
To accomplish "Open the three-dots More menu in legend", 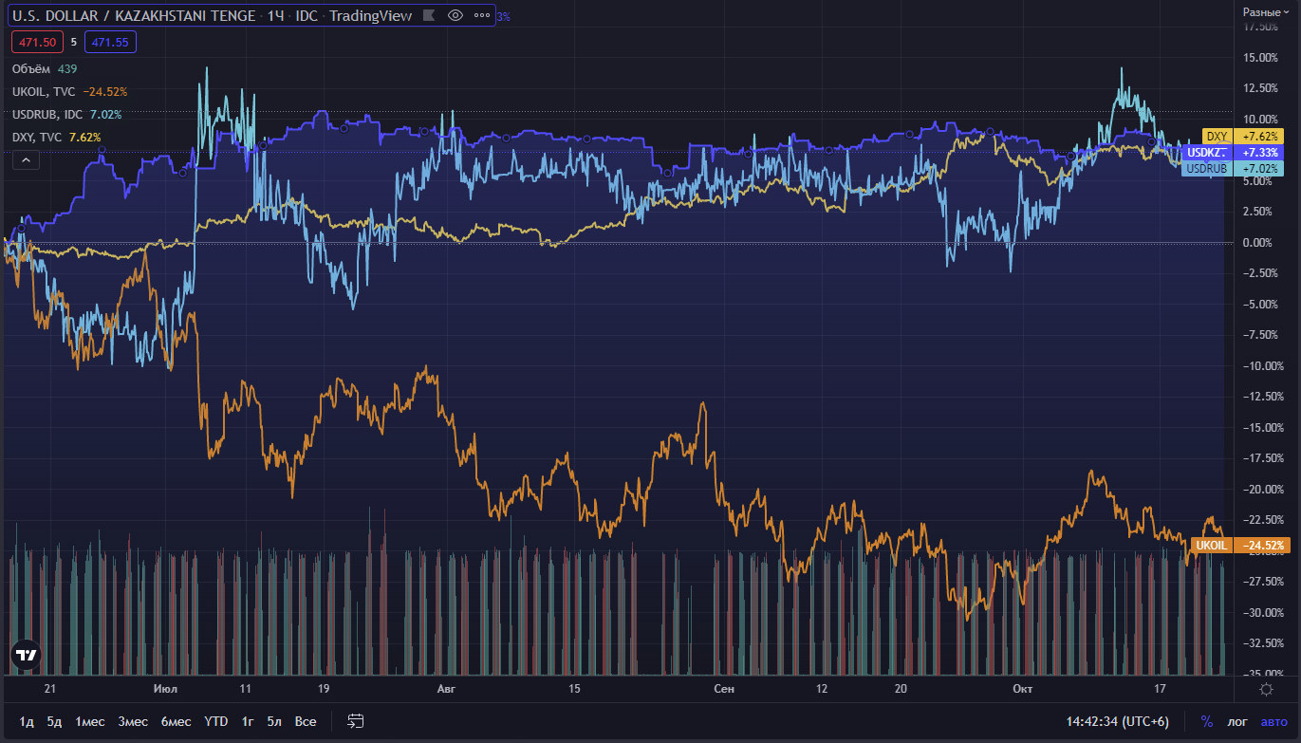I will coord(481,15).
